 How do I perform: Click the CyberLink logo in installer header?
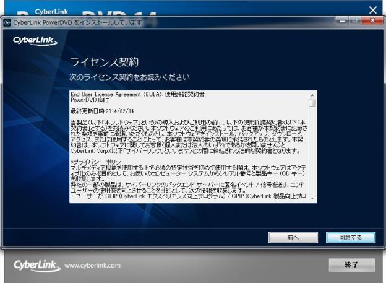tap(35, 41)
